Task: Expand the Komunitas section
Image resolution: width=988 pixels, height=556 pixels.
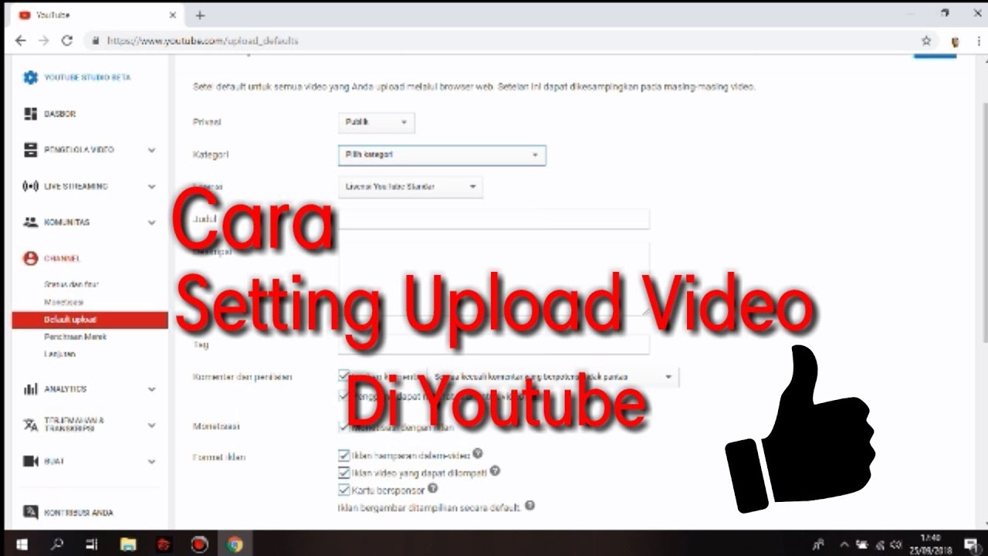Action: pos(151,222)
